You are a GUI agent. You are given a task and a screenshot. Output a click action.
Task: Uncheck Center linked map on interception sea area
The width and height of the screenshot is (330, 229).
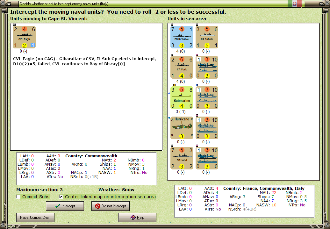(61, 197)
